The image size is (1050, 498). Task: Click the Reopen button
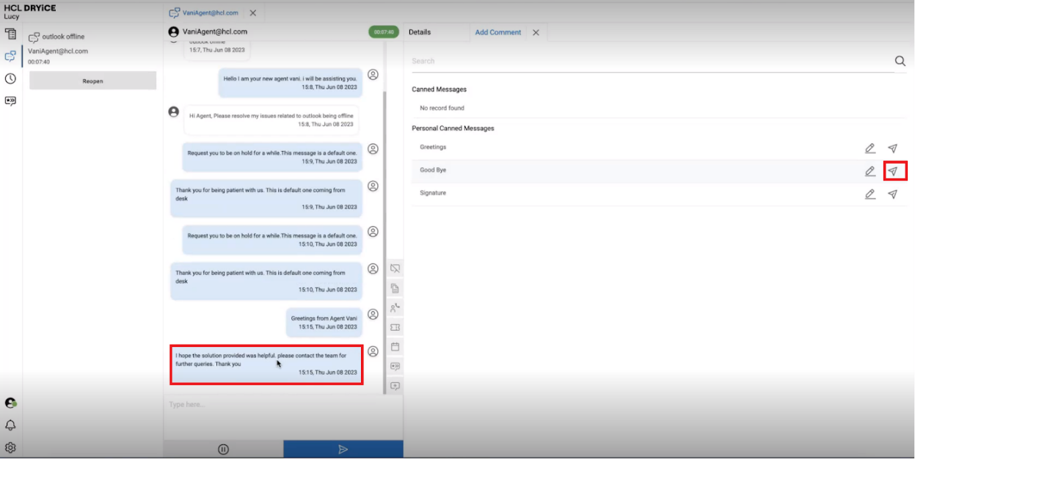pyautogui.click(x=92, y=81)
